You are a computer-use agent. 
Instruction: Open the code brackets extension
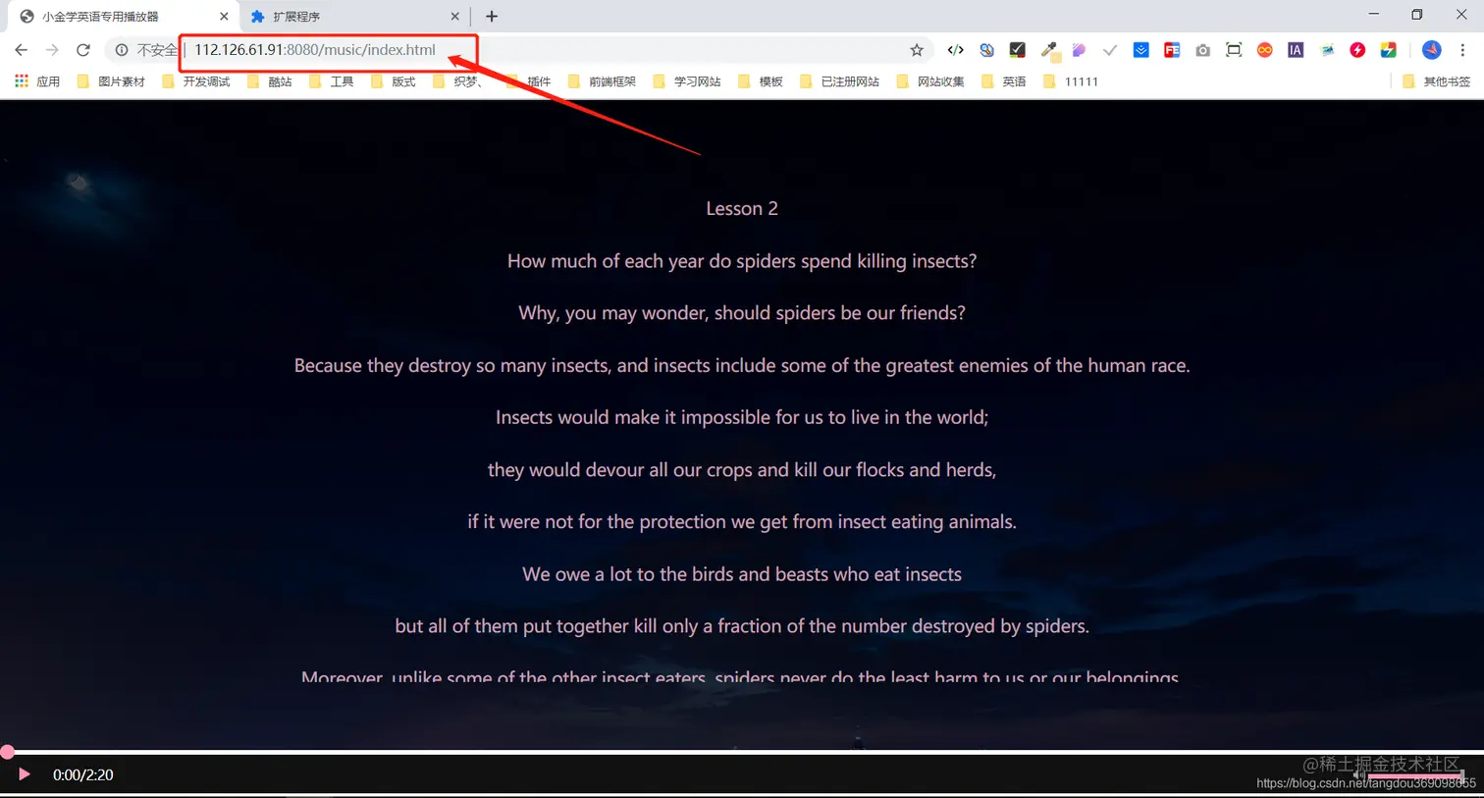(x=955, y=50)
